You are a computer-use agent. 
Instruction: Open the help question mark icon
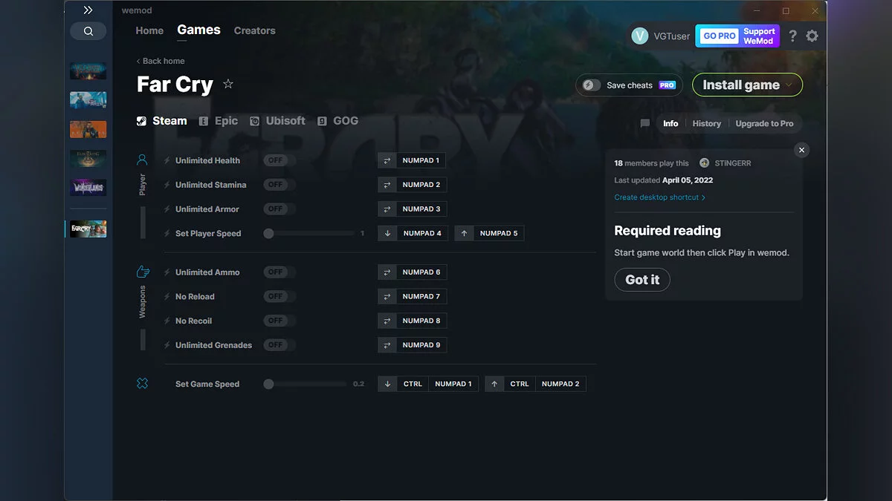click(x=792, y=36)
